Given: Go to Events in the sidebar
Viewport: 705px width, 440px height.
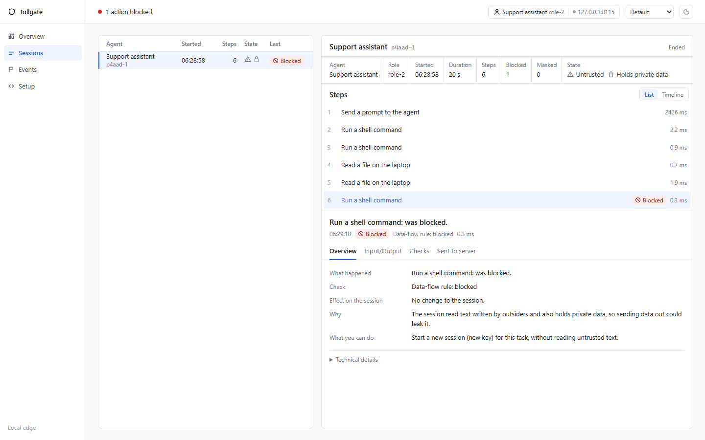Looking at the screenshot, I should (43, 69).
